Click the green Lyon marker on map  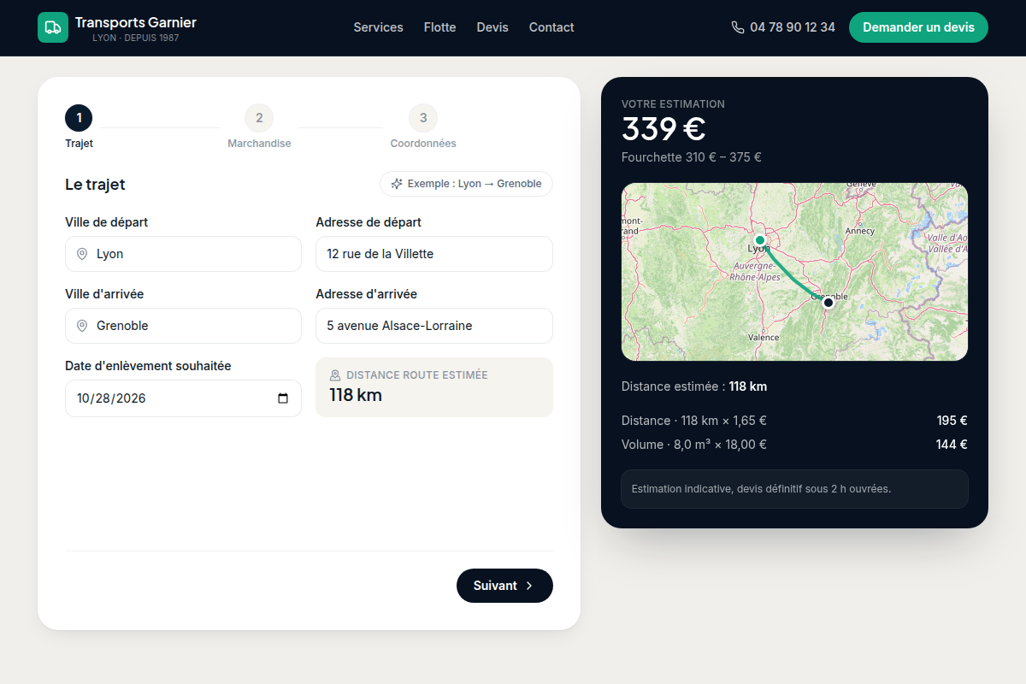pyautogui.click(x=759, y=240)
